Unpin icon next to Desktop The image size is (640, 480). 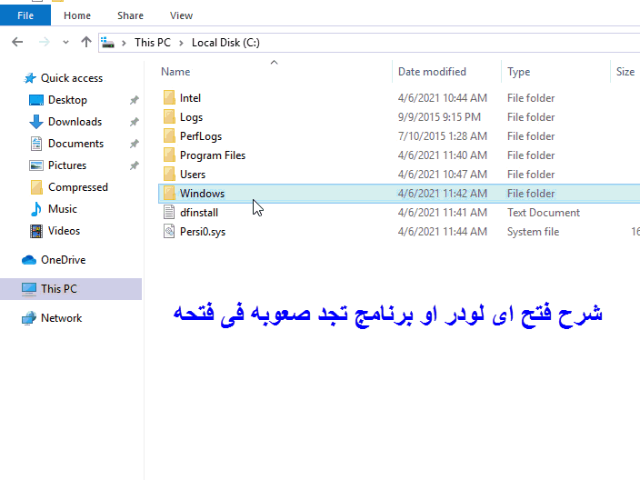tap(135, 100)
